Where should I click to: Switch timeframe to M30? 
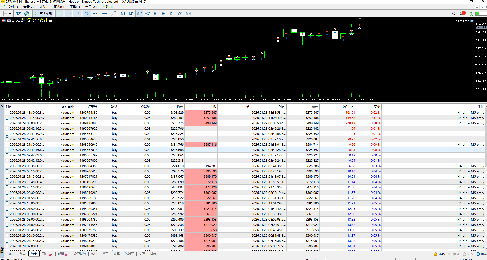click(148, 14)
